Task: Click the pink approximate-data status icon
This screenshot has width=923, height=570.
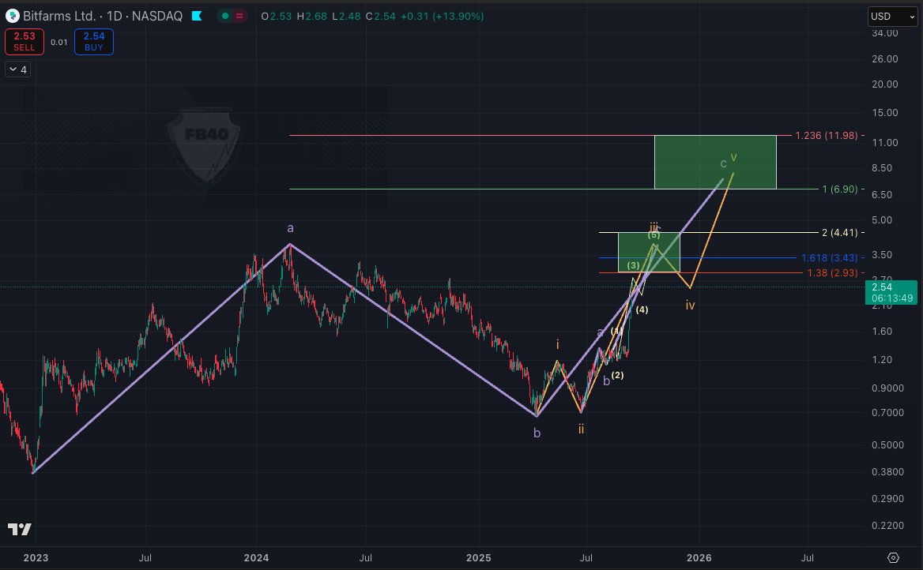Action: (x=239, y=16)
